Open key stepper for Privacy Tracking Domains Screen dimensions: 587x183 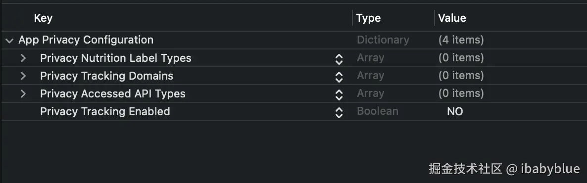click(x=339, y=77)
